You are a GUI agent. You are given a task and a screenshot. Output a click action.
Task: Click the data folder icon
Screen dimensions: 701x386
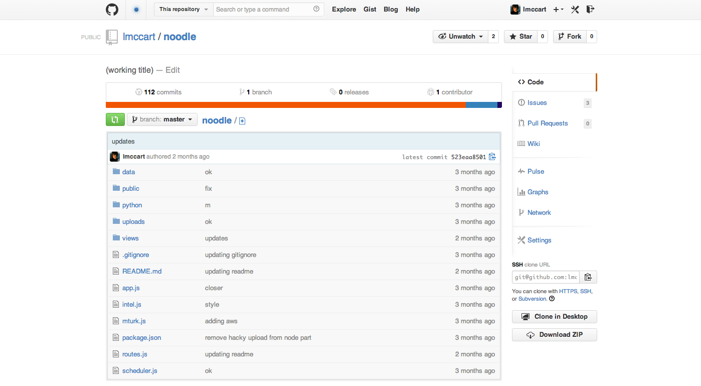116,172
